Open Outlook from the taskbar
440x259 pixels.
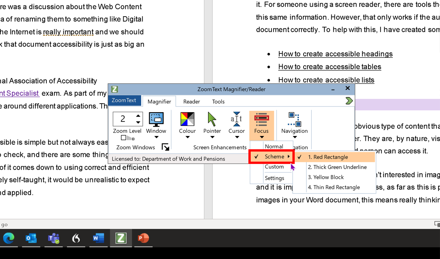[31, 238]
